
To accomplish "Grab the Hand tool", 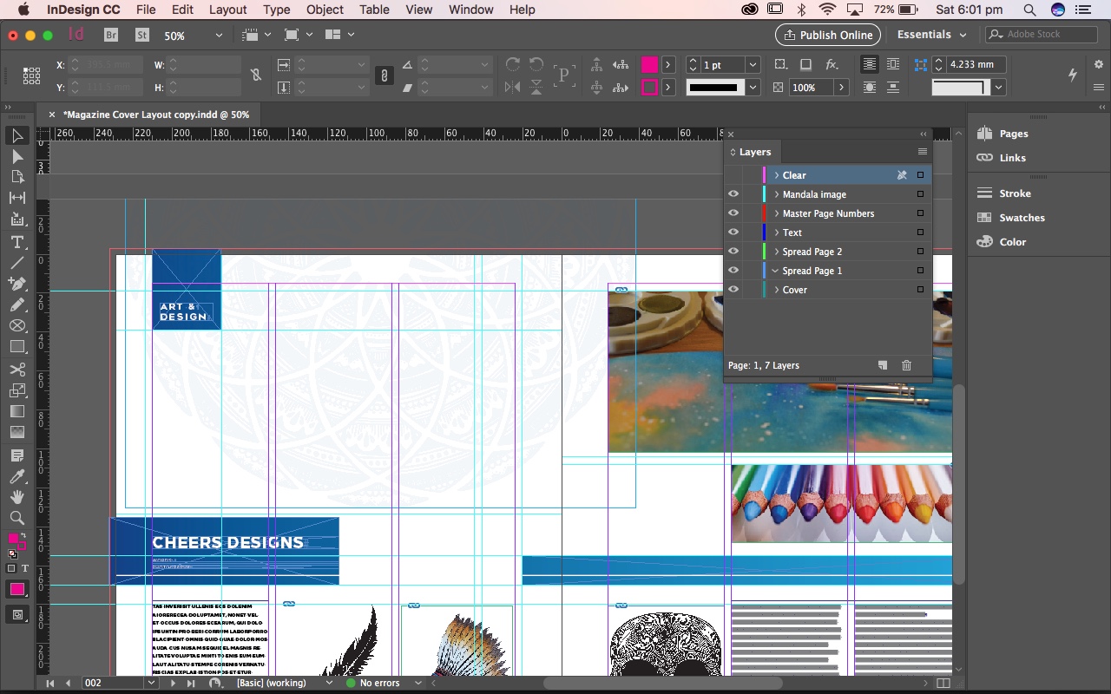I will [x=17, y=497].
